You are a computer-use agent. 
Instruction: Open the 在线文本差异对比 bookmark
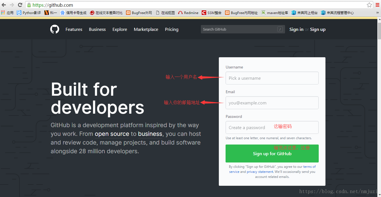click(x=106, y=13)
